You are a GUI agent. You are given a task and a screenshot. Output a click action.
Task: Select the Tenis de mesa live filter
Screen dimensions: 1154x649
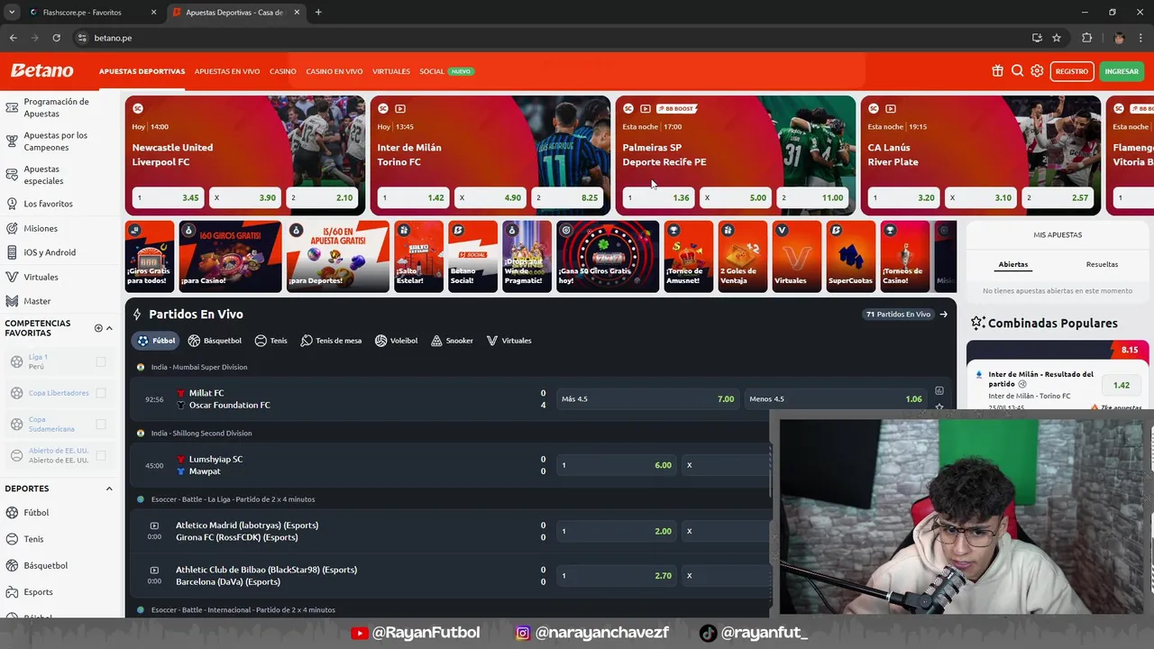point(331,341)
